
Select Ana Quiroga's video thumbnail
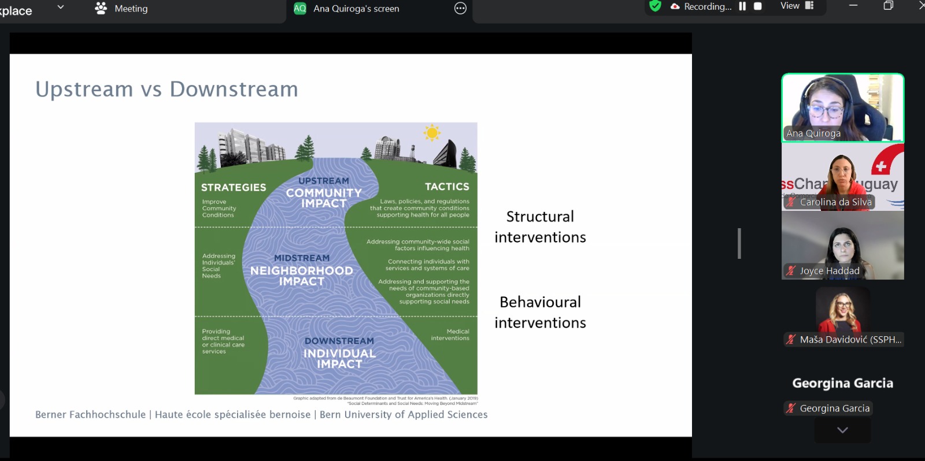pyautogui.click(x=842, y=107)
